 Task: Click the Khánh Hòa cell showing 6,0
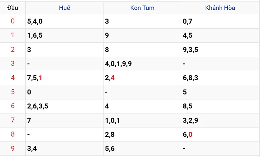coord(188,134)
